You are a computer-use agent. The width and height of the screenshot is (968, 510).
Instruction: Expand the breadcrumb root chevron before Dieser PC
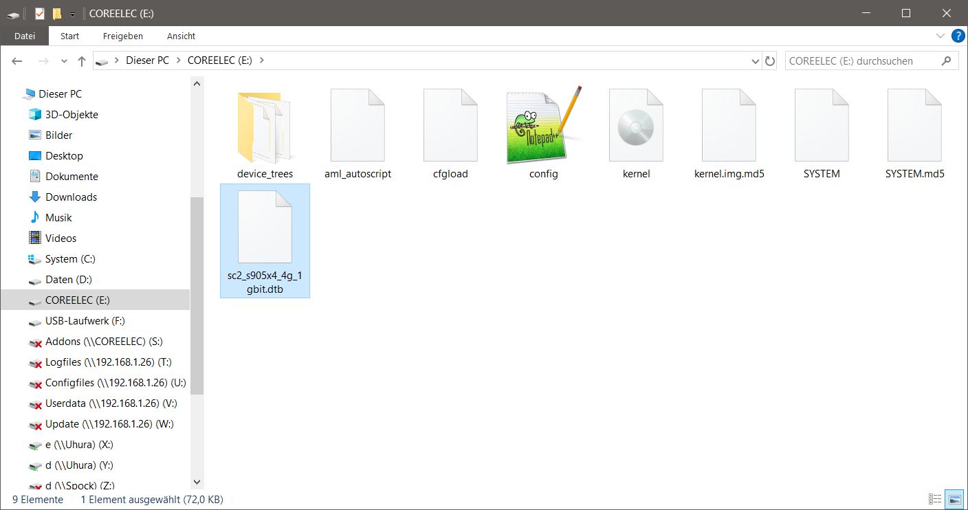(117, 60)
